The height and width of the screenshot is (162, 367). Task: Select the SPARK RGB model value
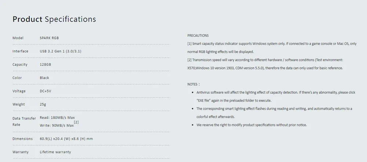click(x=49, y=38)
